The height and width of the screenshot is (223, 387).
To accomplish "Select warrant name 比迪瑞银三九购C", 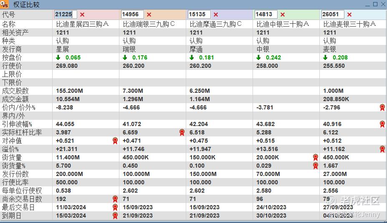I will (149, 24).
